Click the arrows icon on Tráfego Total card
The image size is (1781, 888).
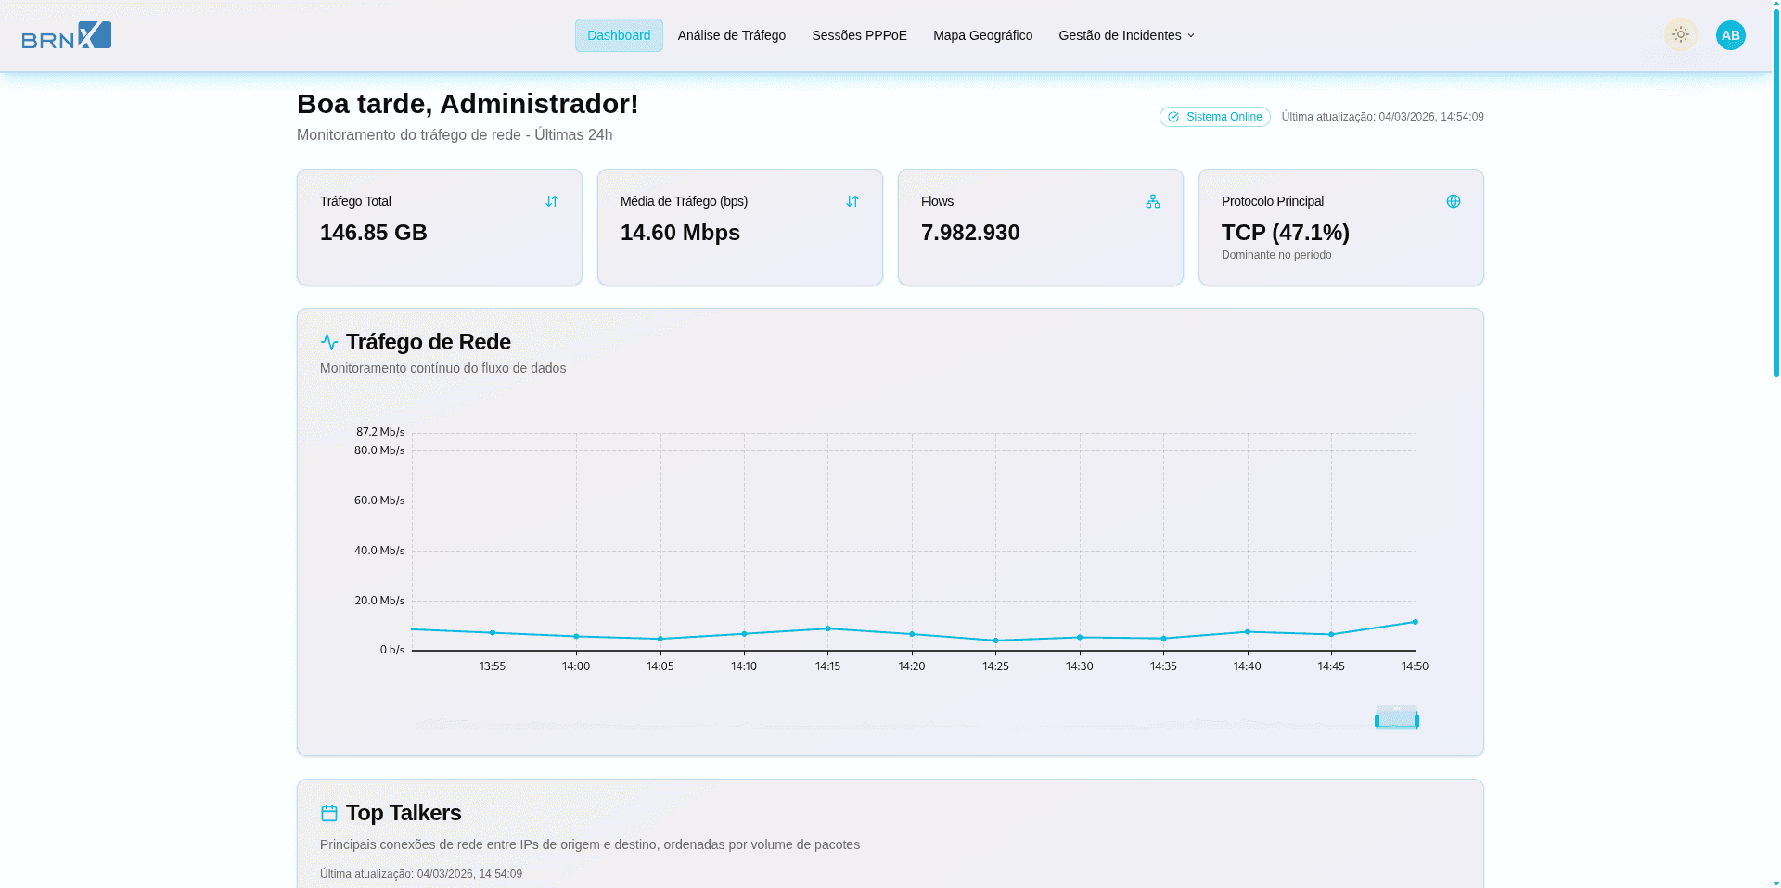552,201
